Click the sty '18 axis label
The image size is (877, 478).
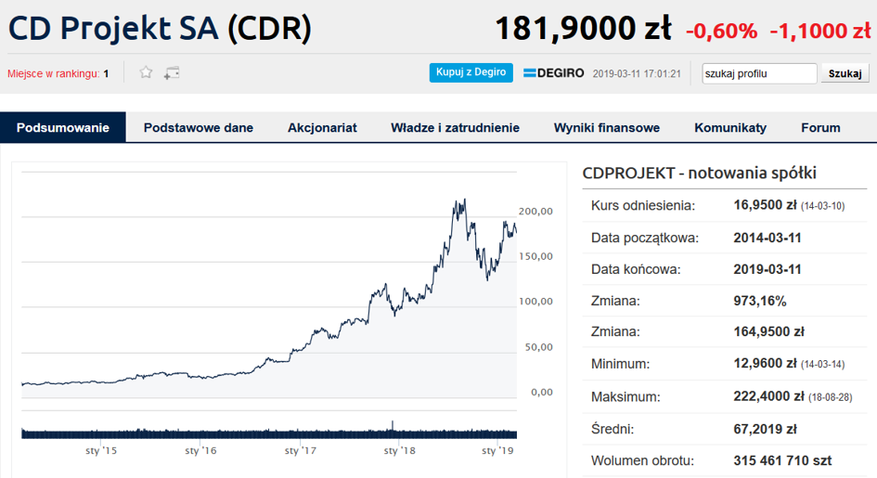(400, 450)
